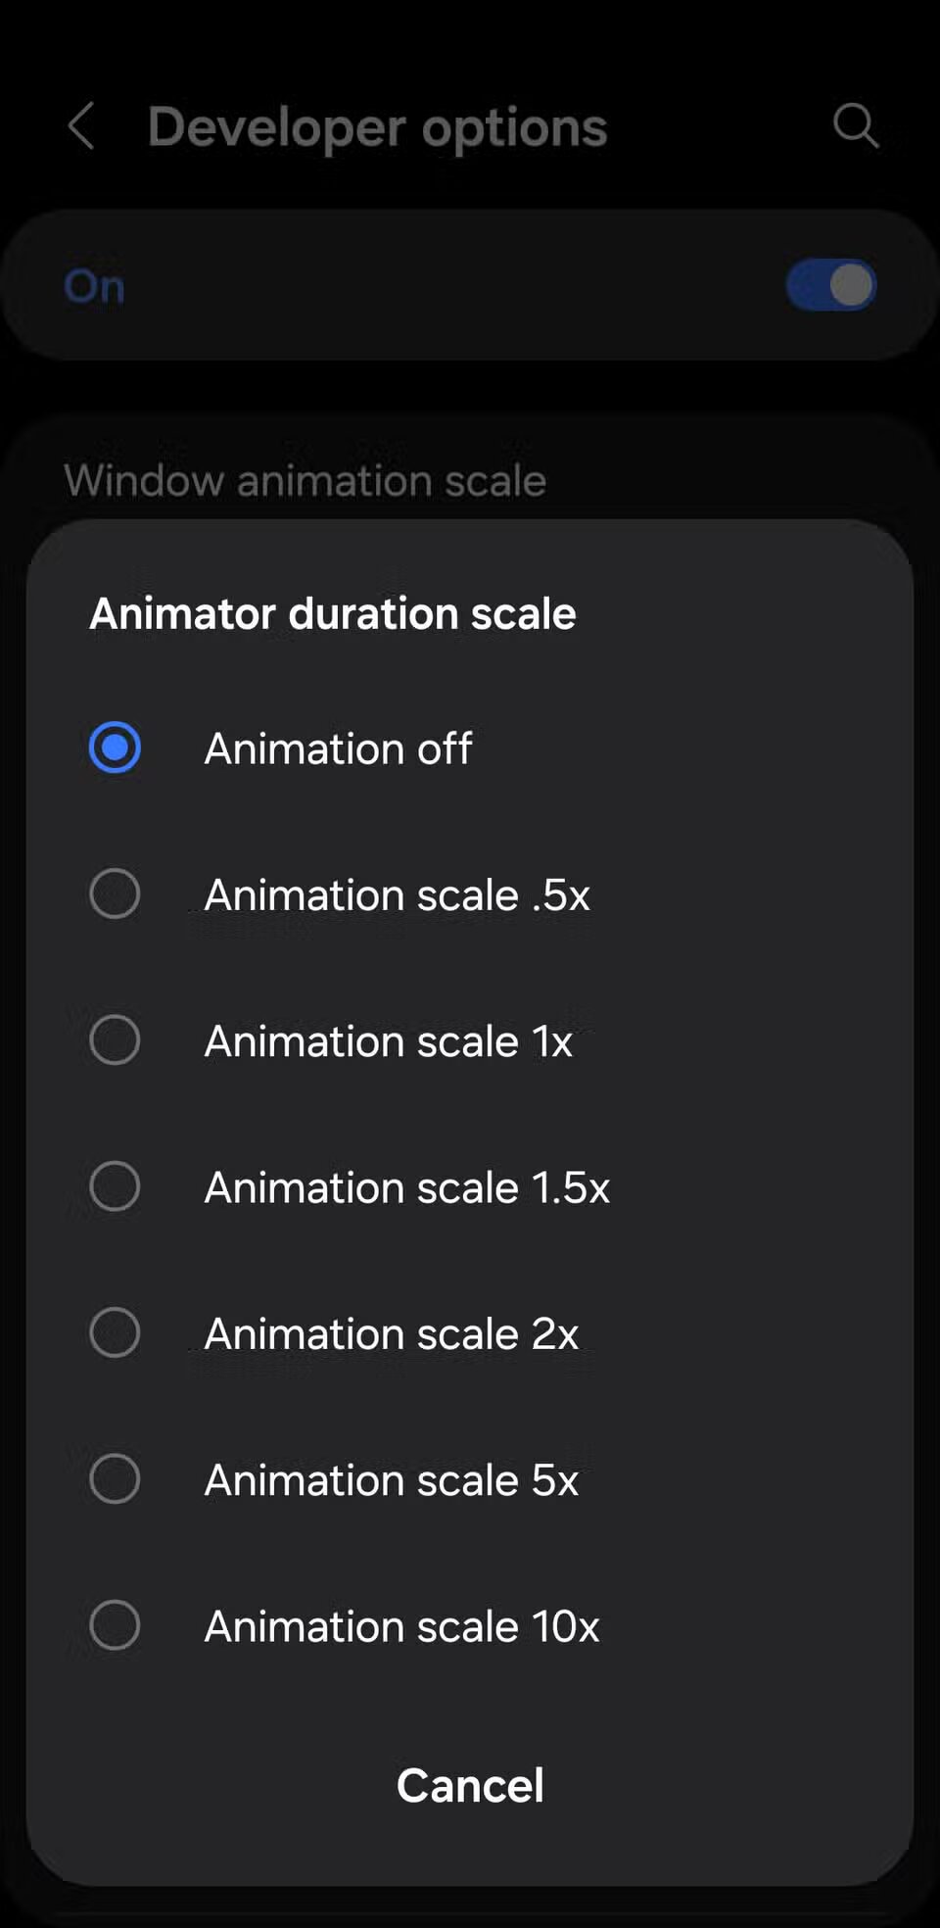Open the Window animation scale setting
This screenshot has height=1928, width=940.
coord(305,481)
